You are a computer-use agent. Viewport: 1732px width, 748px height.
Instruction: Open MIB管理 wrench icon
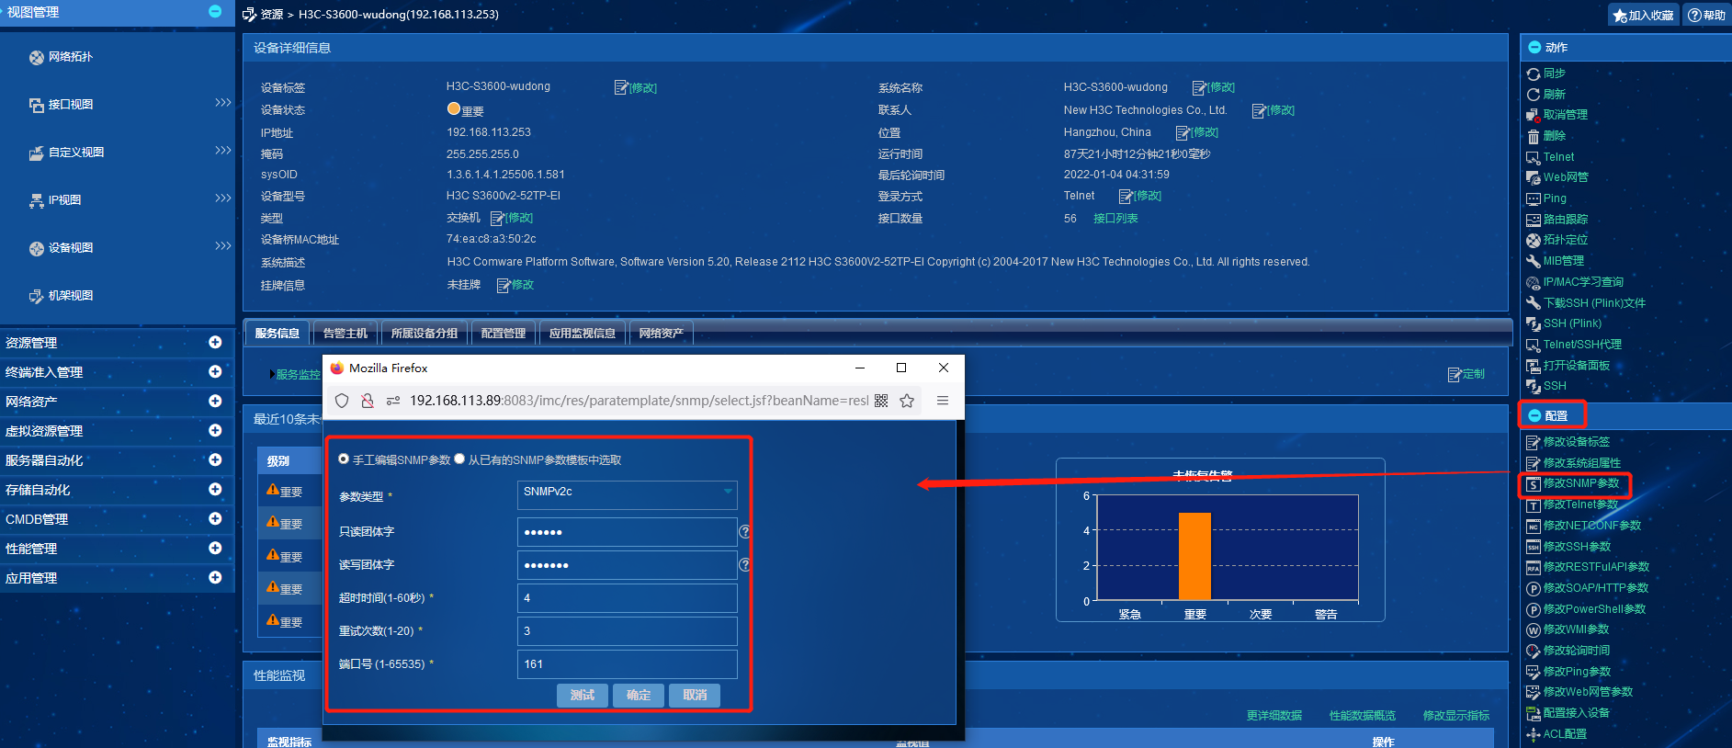point(1533,261)
